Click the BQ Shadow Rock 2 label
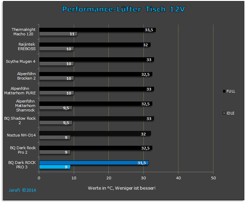 coord(20,121)
